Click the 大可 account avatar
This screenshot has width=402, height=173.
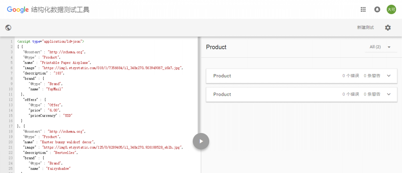coord(391,9)
